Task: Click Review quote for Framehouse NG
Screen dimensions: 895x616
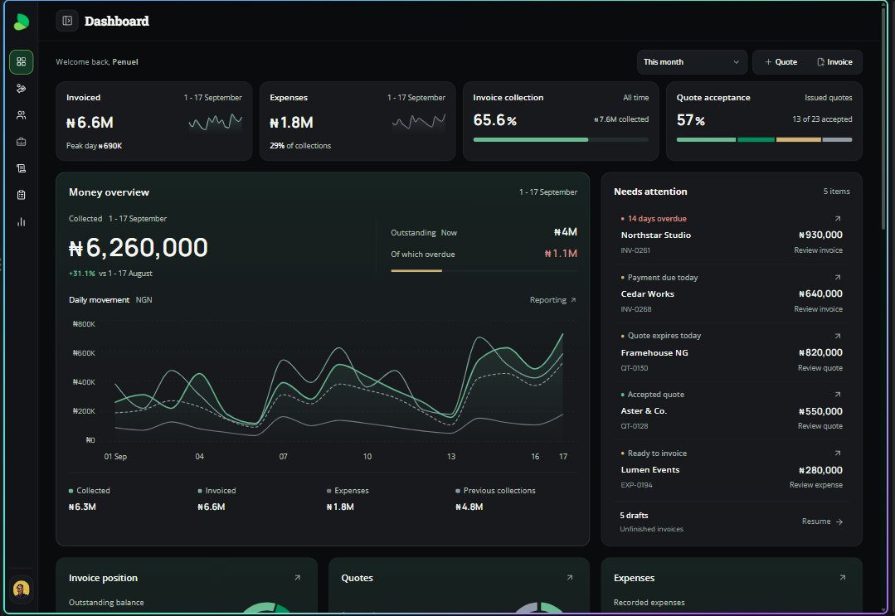Action: pos(820,368)
